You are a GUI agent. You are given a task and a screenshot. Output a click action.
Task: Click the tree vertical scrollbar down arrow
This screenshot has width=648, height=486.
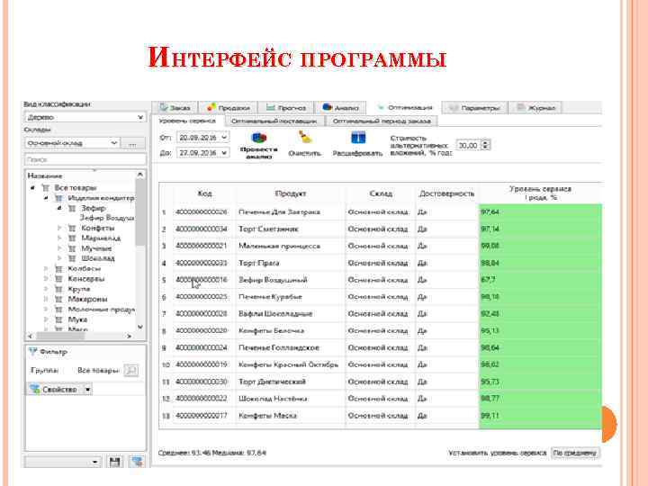point(140,327)
